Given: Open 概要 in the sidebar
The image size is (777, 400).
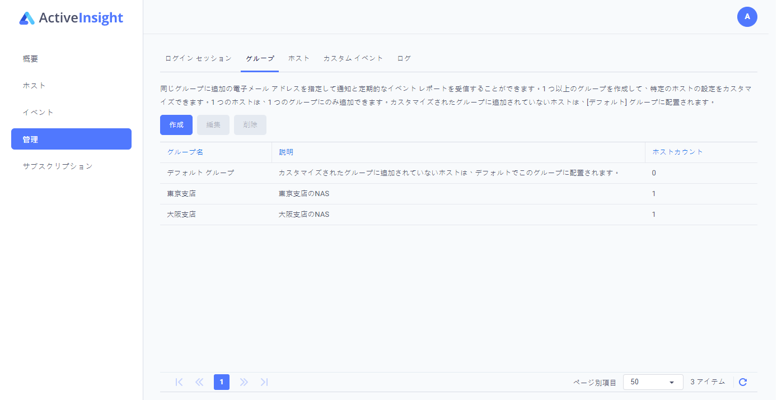Looking at the screenshot, I should (31, 59).
